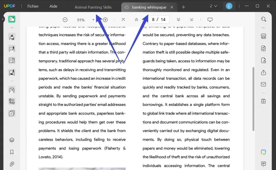Run OCR on the current PDF

tap(263, 36)
